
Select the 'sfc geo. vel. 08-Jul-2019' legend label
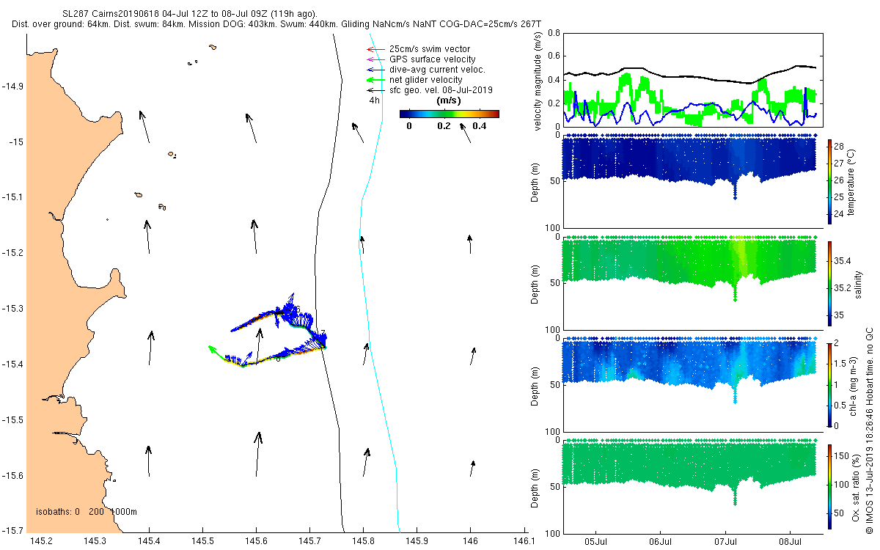click(x=441, y=89)
